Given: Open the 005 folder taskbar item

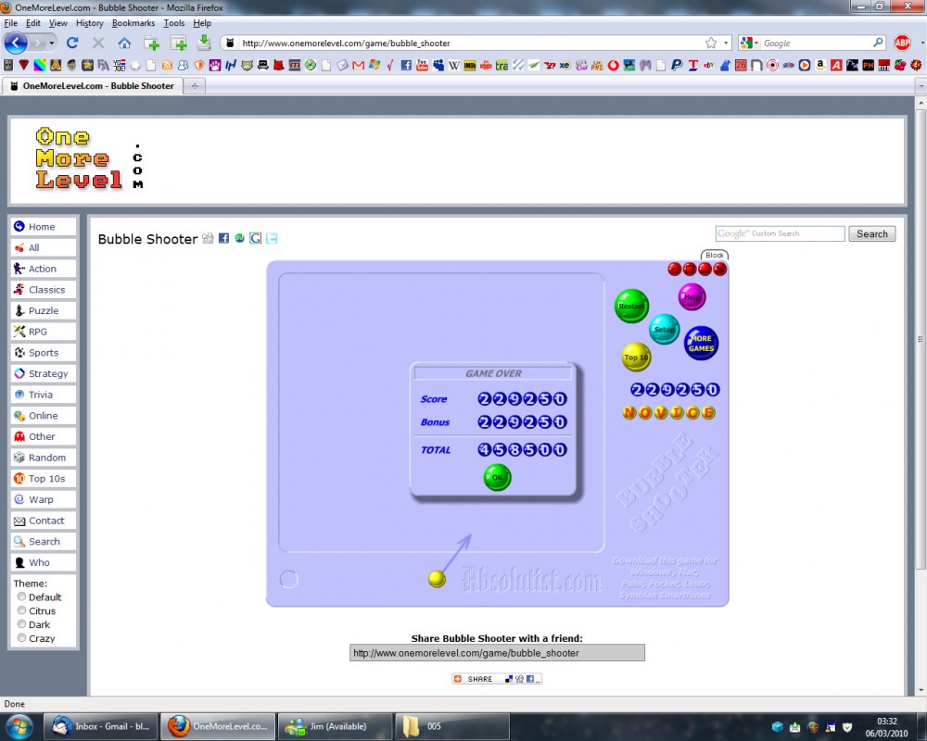Looking at the screenshot, I should pyautogui.click(x=452, y=726).
